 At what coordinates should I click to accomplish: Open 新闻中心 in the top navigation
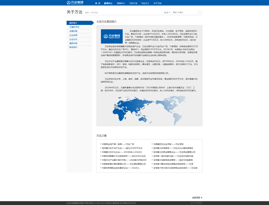point(108,3)
